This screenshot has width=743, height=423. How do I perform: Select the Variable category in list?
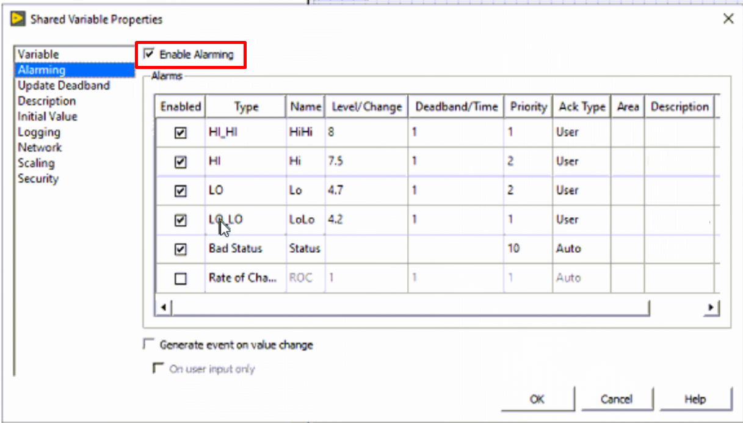click(38, 54)
